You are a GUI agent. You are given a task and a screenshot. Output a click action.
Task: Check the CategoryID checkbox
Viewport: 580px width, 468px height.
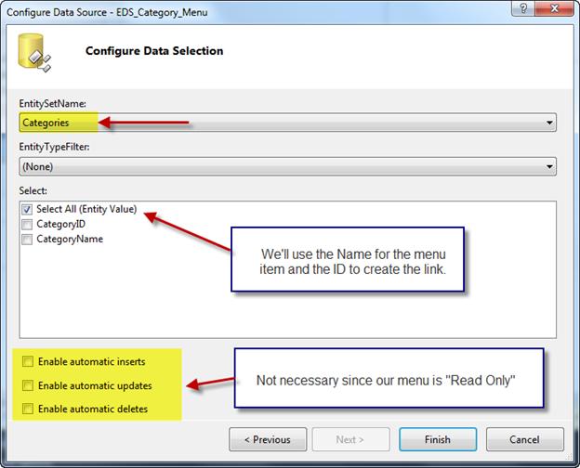(27, 224)
